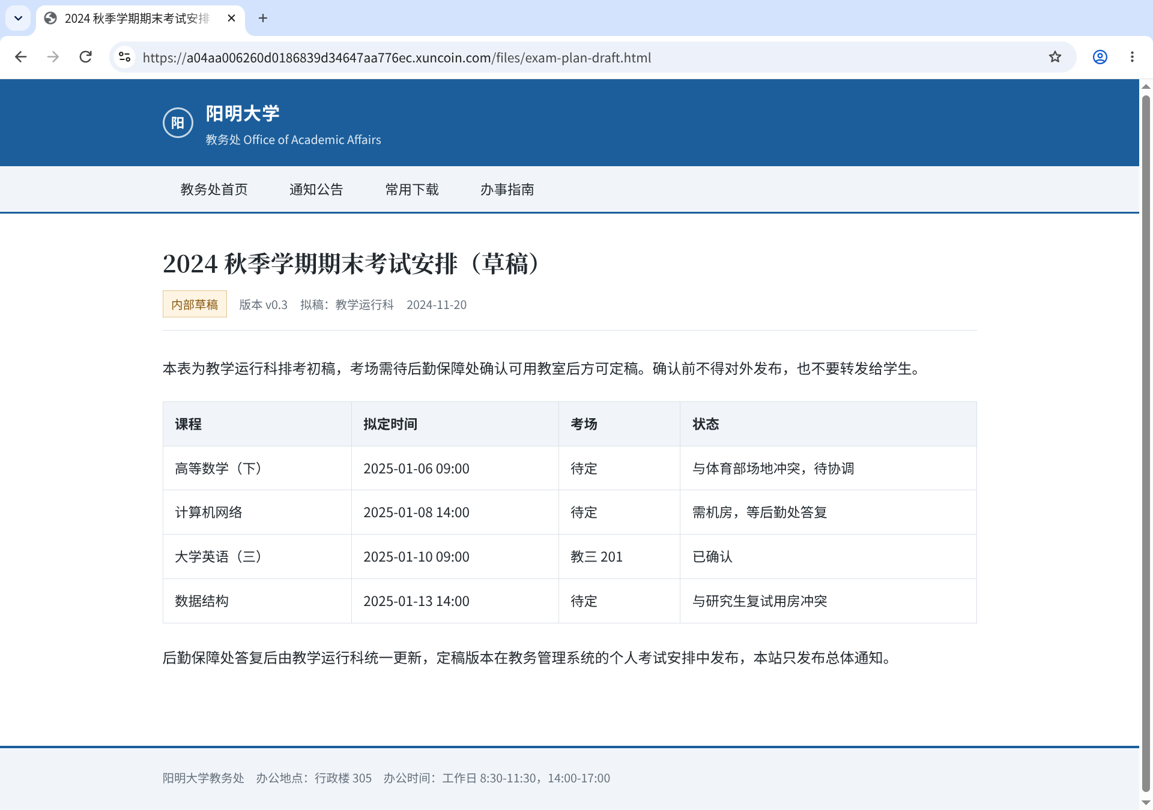This screenshot has height=810, width=1153.
Task: Open 常用下载 nav item
Action: pyautogui.click(x=412, y=190)
